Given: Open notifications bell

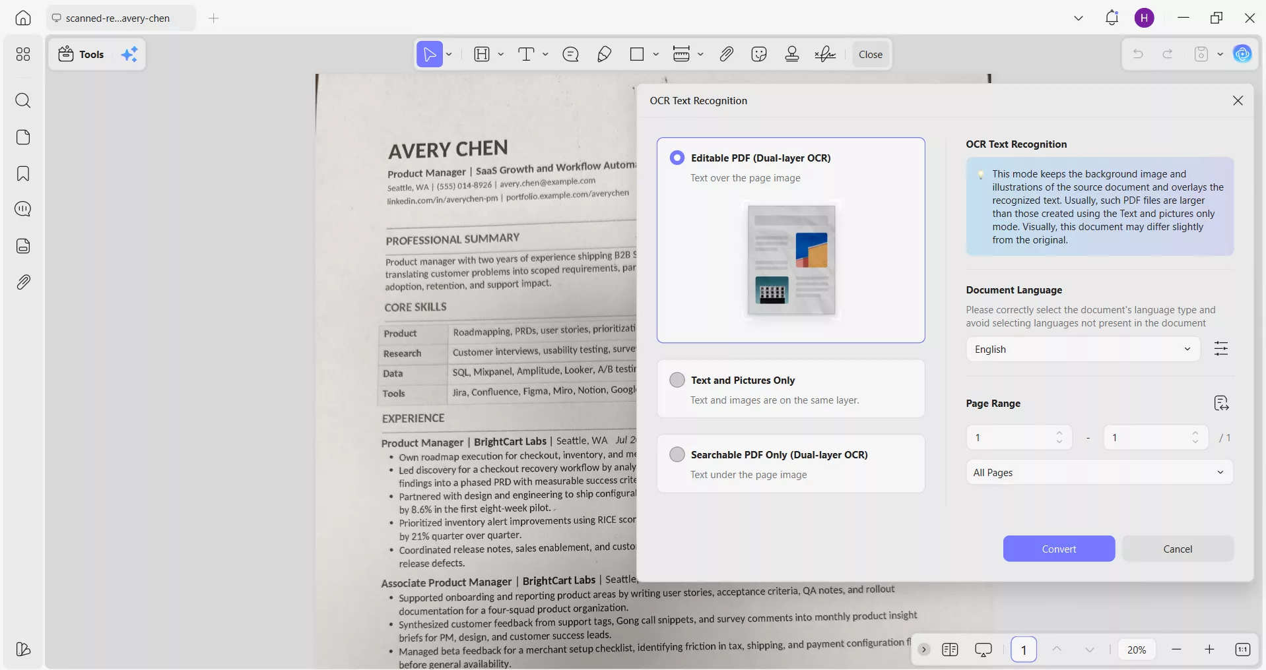Looking at the screenshot, I should click(x=1112, y=18).
